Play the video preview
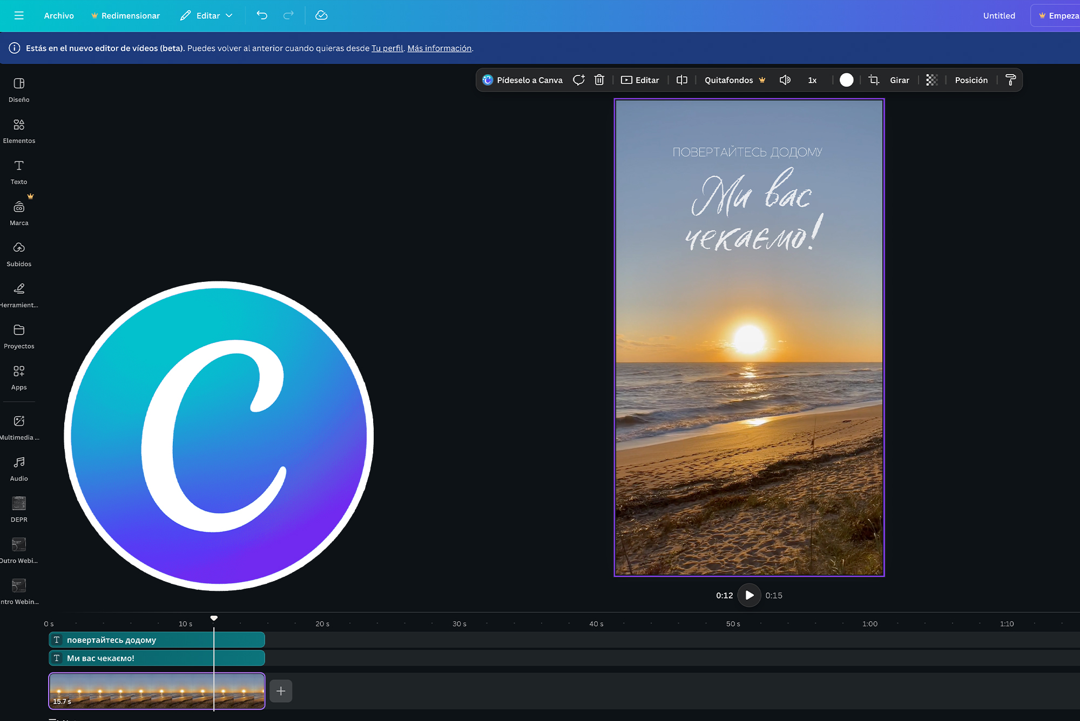Viewport: 1080px width, 721px height. coord(749,595)
